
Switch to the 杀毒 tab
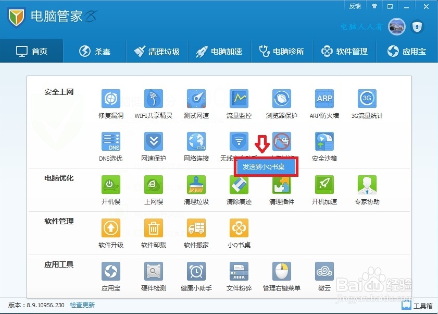coord(94,51)
